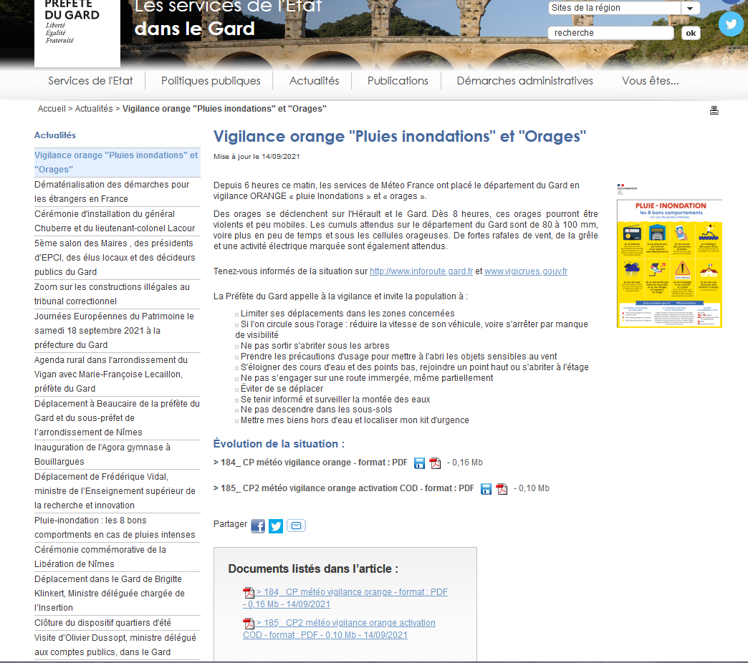
Task: Open 'Déplacement dans le Gard de Brigitte Klinkert'
Action: [118, 594]
